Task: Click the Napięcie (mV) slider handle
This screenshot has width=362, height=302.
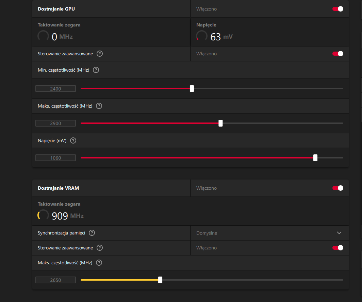Action: click(x=315, y=158)
